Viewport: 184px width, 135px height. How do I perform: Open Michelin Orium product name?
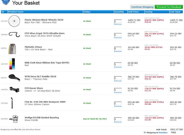click(x=33, y=47)
